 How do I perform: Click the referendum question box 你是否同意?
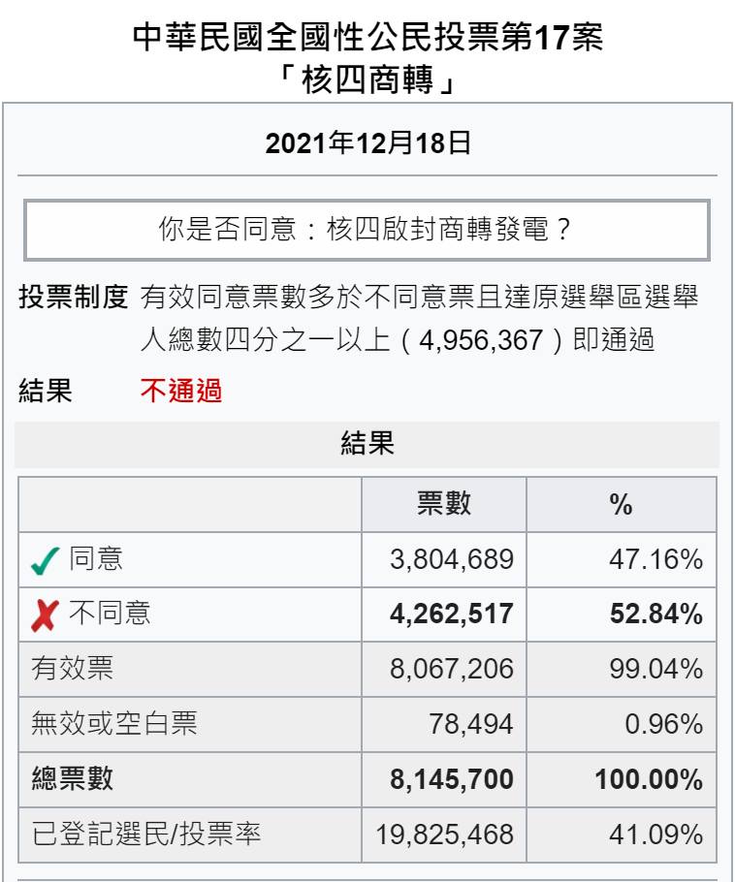(367, 230)
